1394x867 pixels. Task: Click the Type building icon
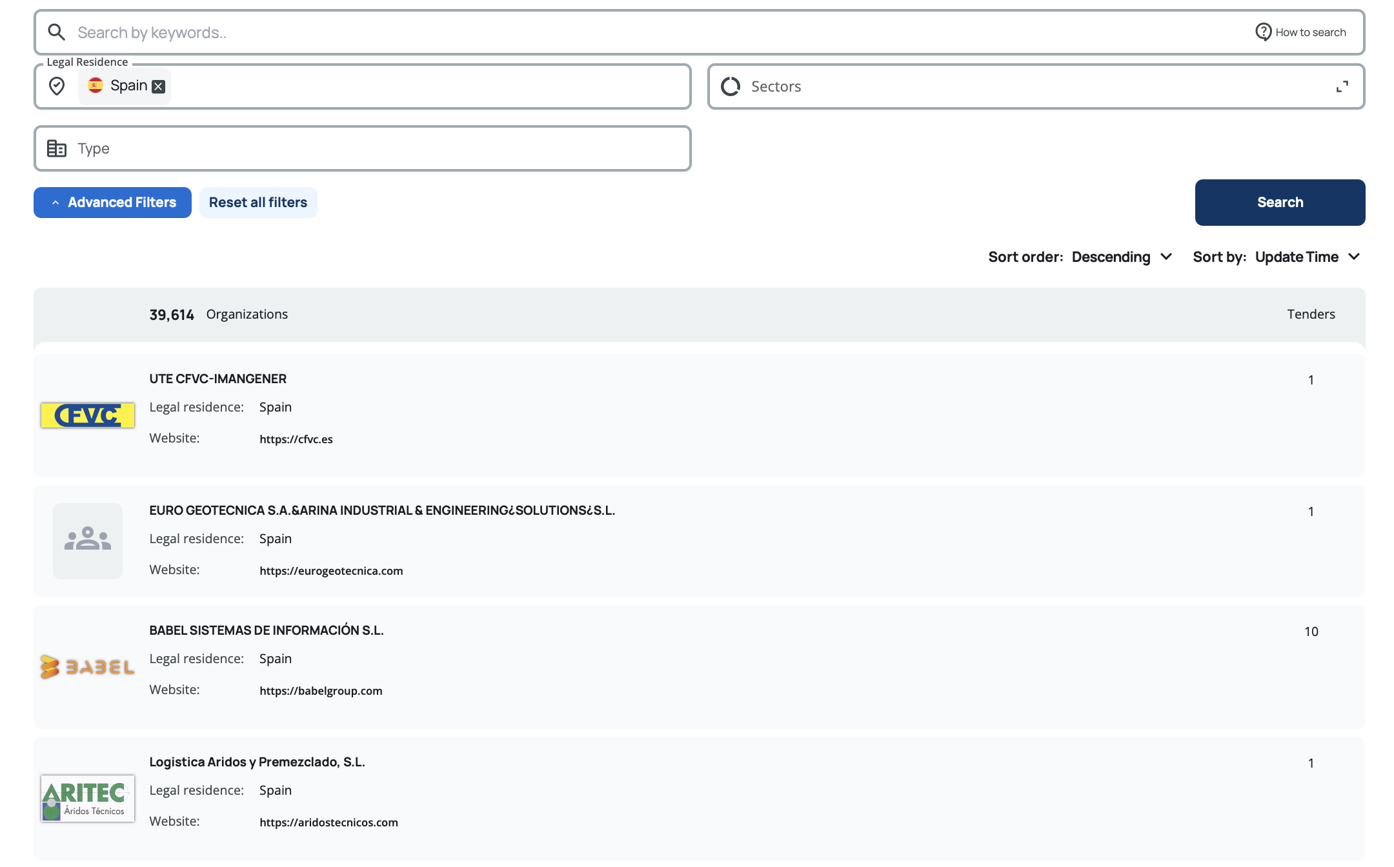pyautogui.click(x=57, y=148)
